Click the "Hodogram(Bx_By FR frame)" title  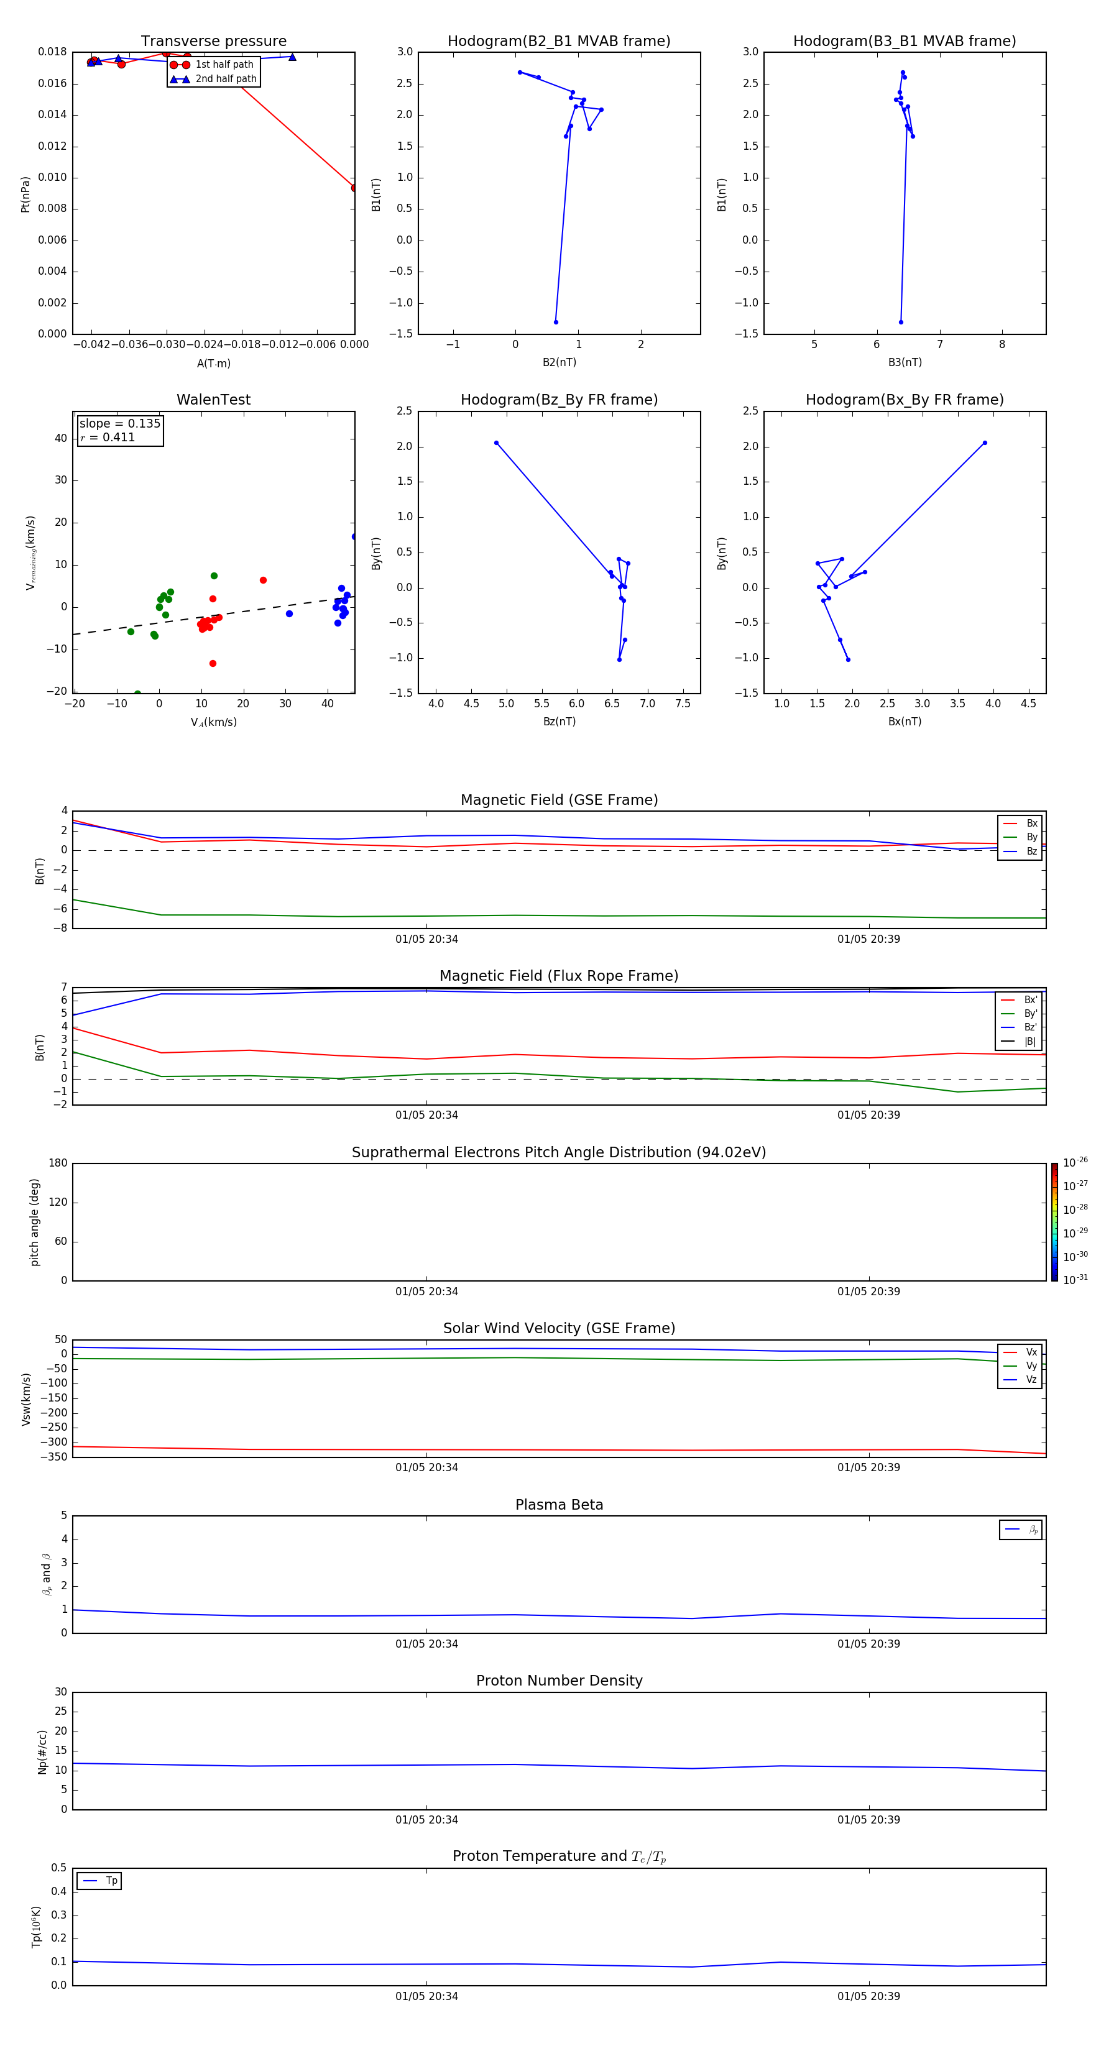pos(905,400)
